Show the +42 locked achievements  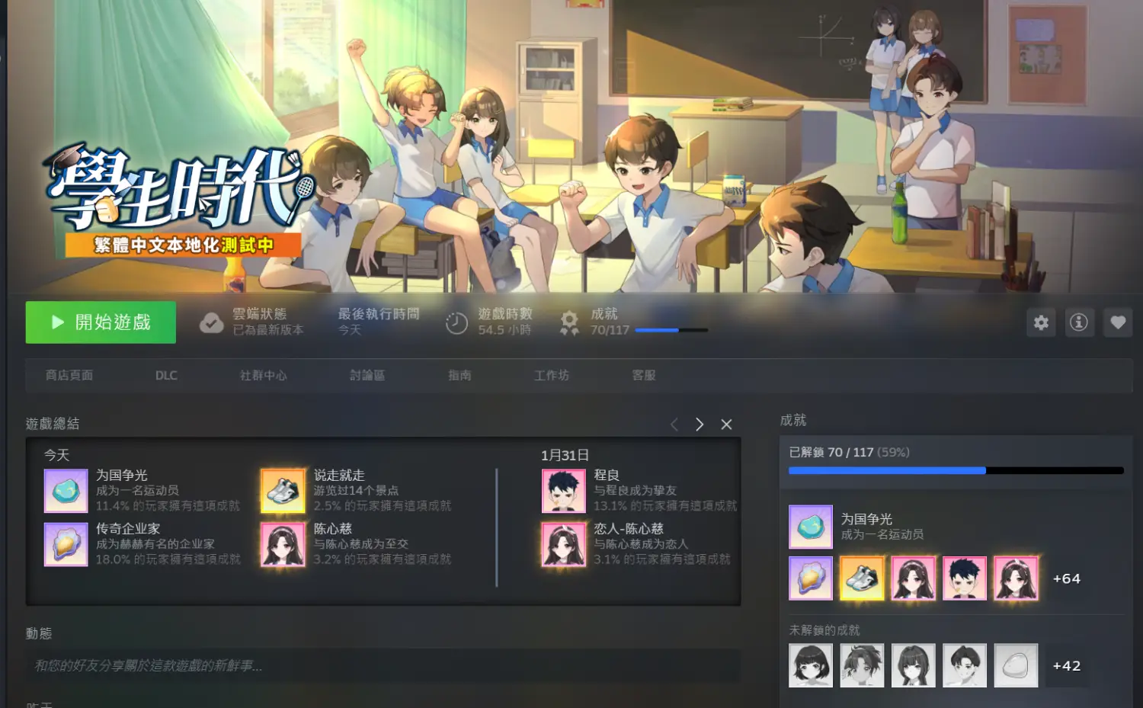click(1066, 665)
